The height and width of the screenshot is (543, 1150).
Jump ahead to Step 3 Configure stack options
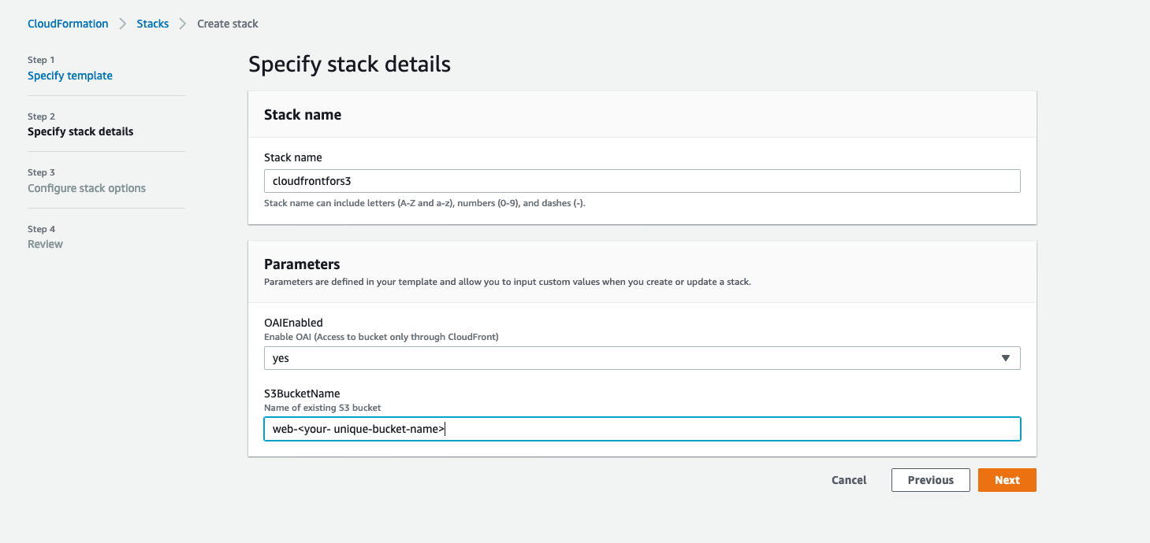[x=86, y=188]
